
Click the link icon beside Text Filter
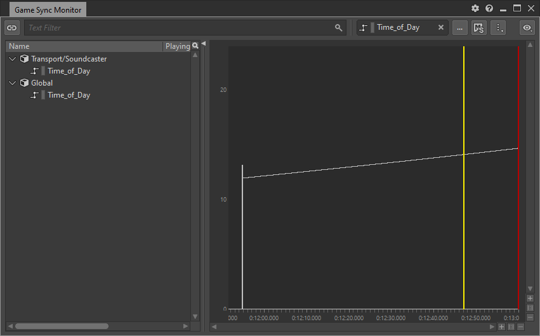click(x=12, y=28)
